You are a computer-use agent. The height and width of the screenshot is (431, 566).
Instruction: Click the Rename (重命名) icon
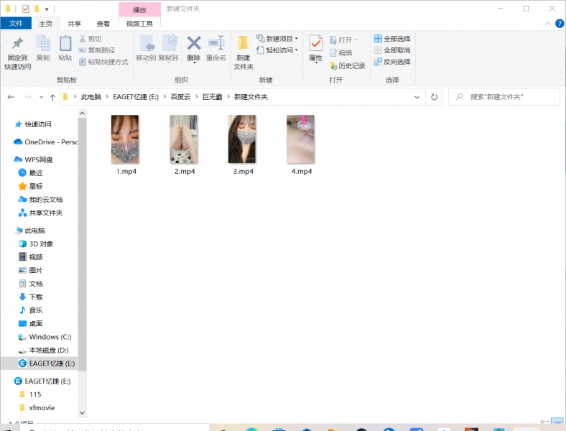[216, 45]
